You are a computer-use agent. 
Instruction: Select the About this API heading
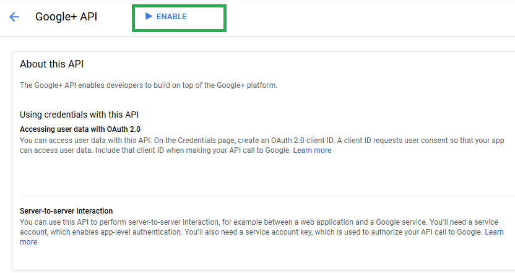pos(52,64)
